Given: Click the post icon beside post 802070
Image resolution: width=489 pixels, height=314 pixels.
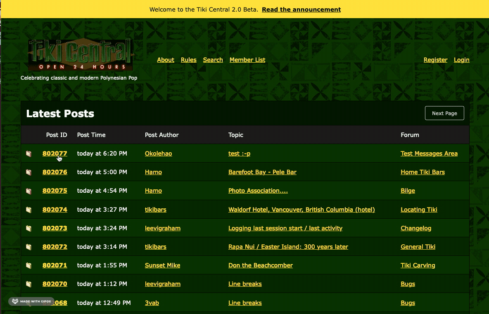Looking at the screenshot, I should (28, 284).
